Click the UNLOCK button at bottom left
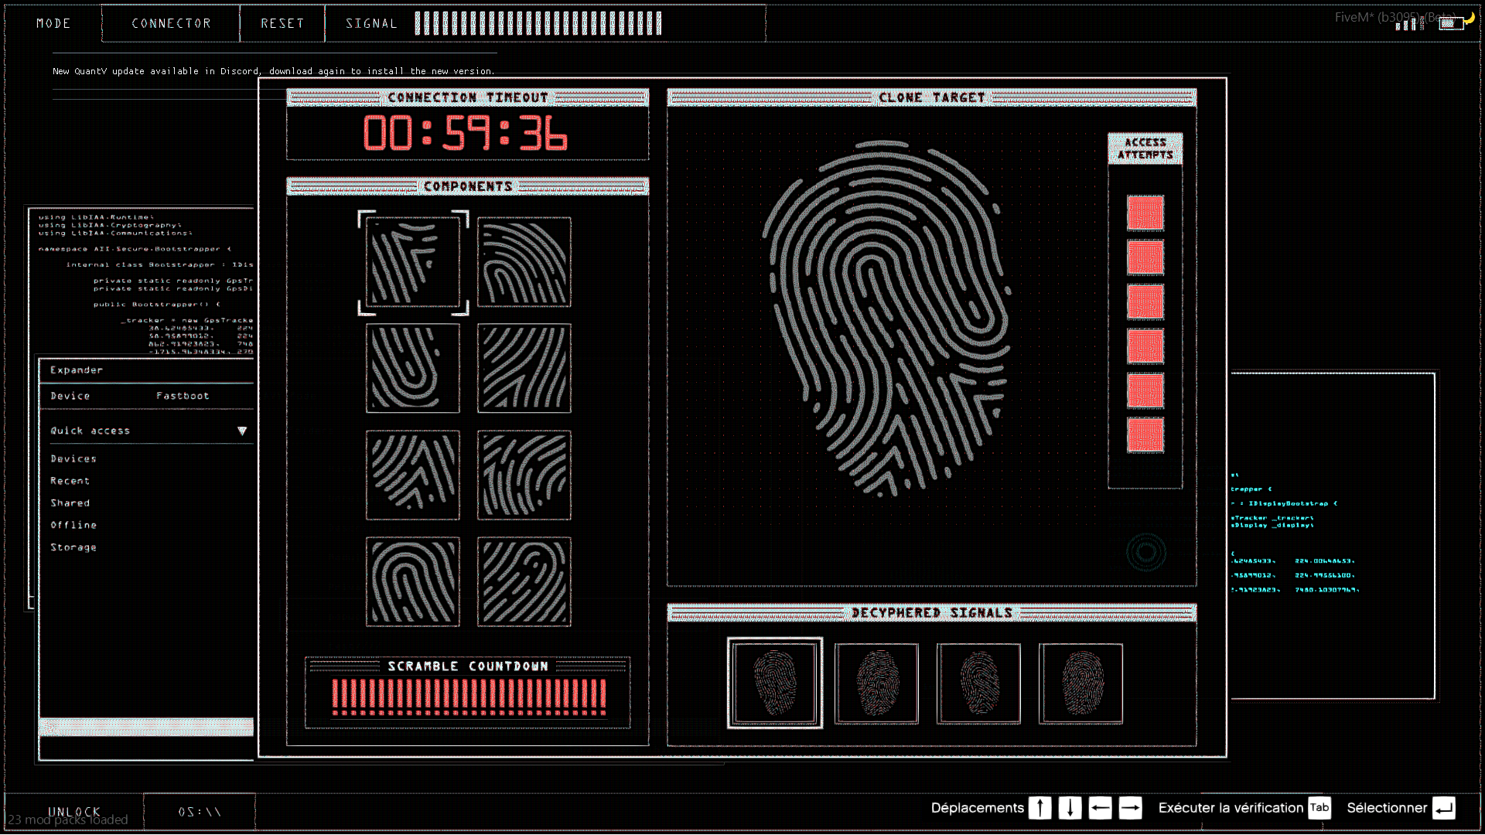 [74, 811]
